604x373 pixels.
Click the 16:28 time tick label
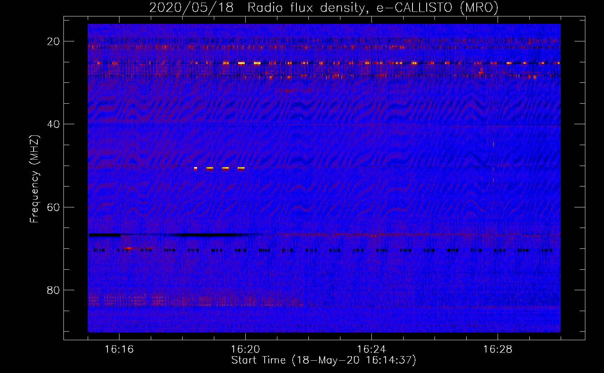pos(498,349)
